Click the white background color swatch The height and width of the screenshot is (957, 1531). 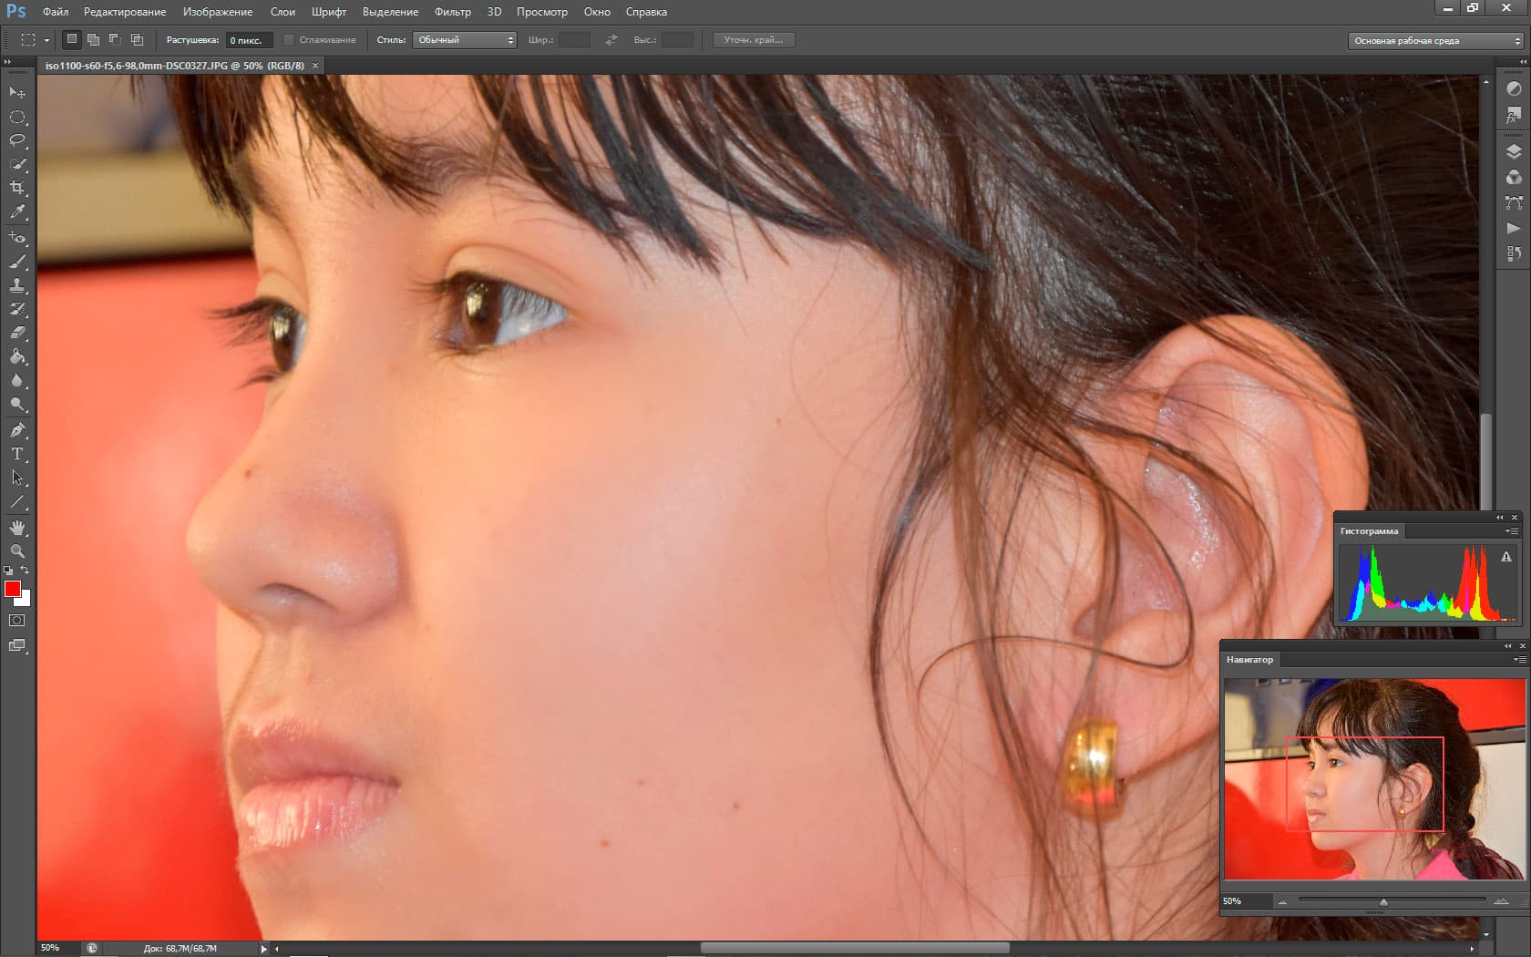click(25, 601)
